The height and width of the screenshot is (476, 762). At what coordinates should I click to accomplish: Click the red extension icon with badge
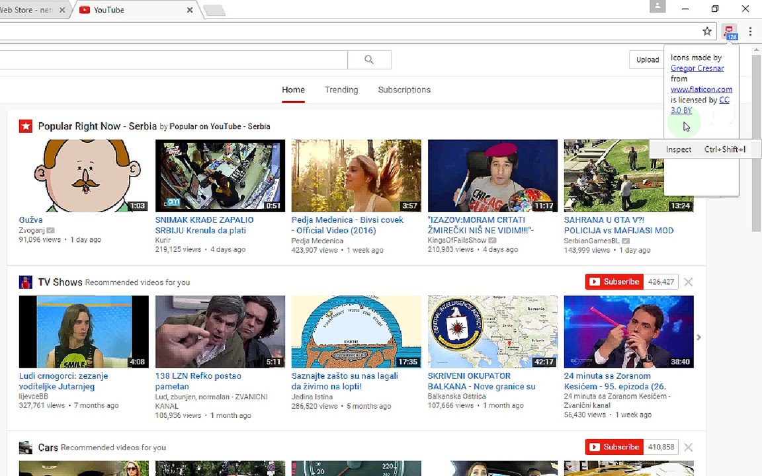[x=730, y=32]
